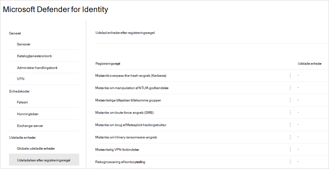This screenshot has height=169, width=329.
Task: Open more options for Rekognoscering af kontooptælling
Action: tap(290, 162)
